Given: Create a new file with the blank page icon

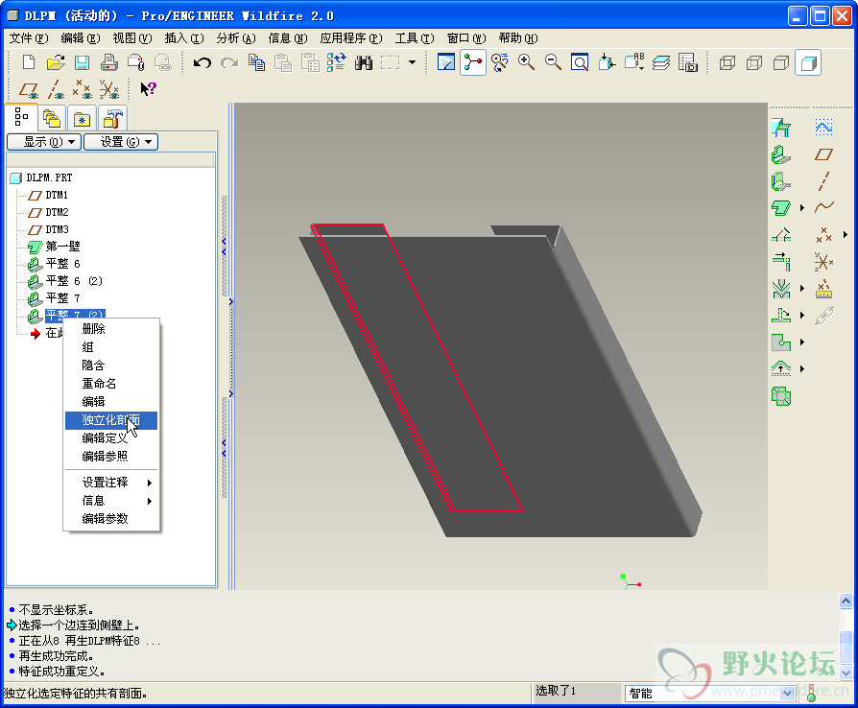Looking at the screenshot, I should coord(29,63).
